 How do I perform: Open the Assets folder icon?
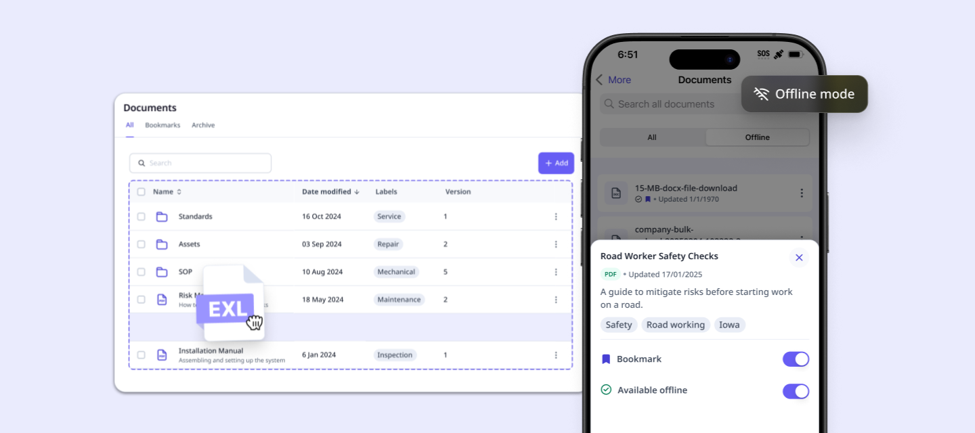point(162,244)
